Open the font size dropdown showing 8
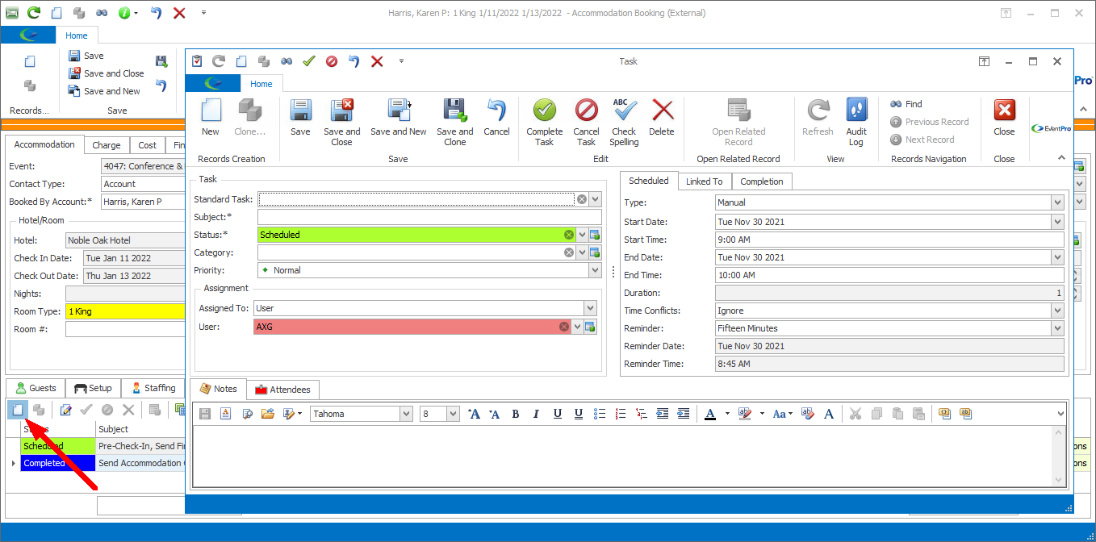The width and height of the screenshot is (1096, 542). pos(453,414)
